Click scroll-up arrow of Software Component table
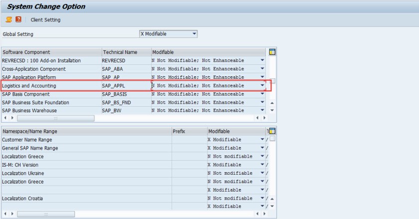This screenshot has height=219, width=419. point(272,103)
